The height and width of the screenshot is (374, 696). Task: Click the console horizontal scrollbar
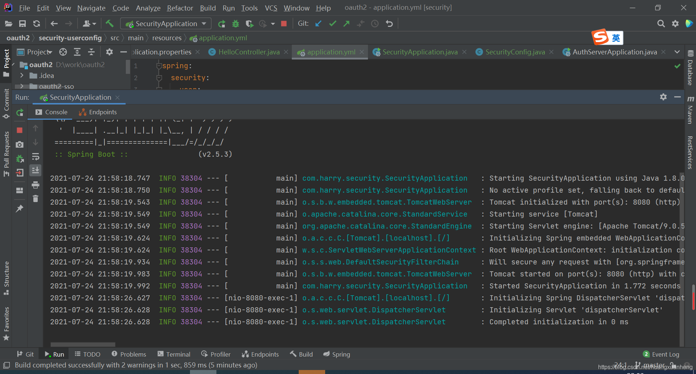coord(83,344)
